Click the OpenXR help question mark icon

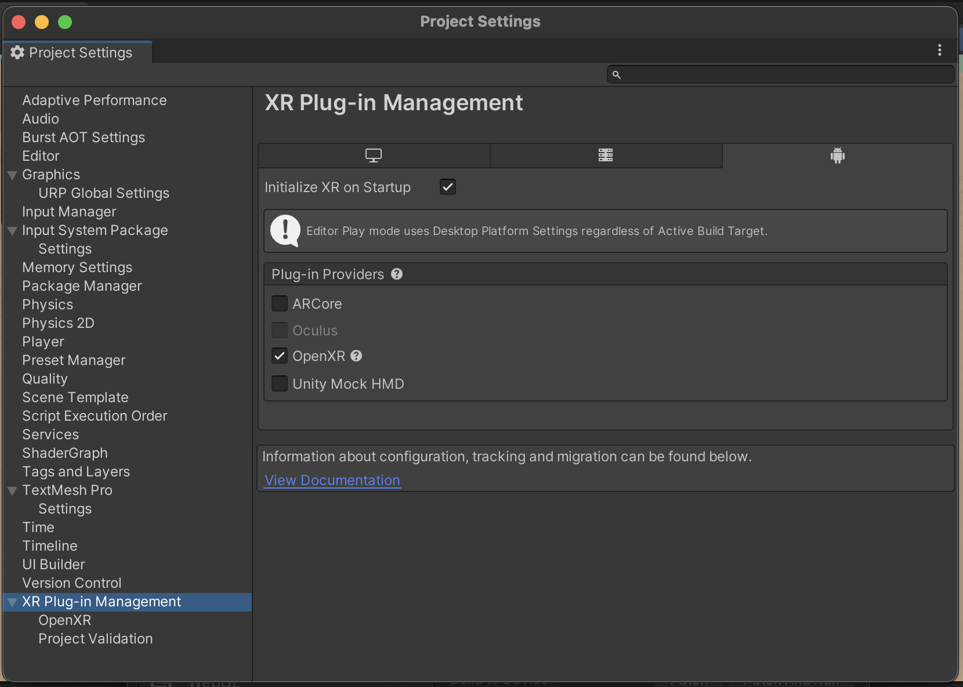tap(356, 356)
